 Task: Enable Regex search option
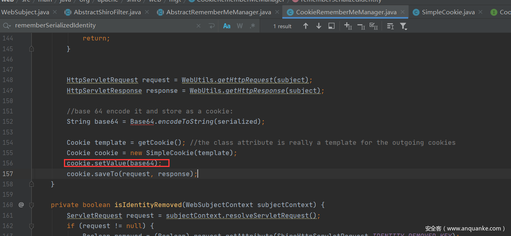click(253, 26)
